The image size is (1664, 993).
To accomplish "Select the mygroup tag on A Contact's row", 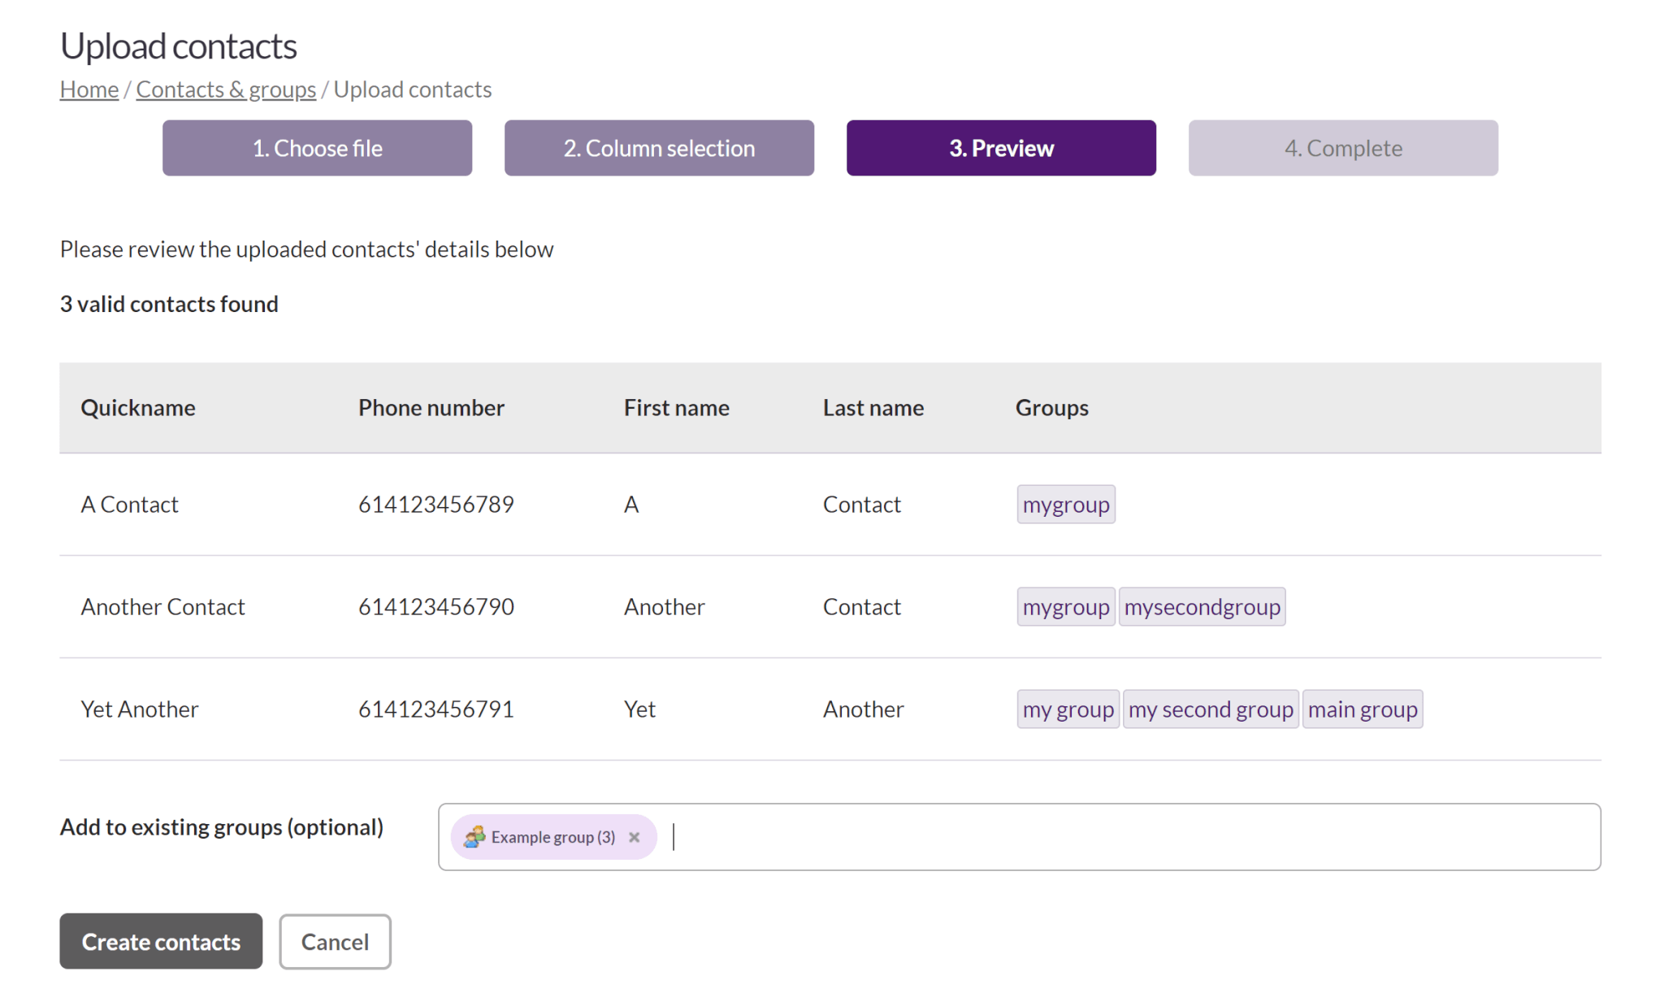I will (x=1065, y=504).
